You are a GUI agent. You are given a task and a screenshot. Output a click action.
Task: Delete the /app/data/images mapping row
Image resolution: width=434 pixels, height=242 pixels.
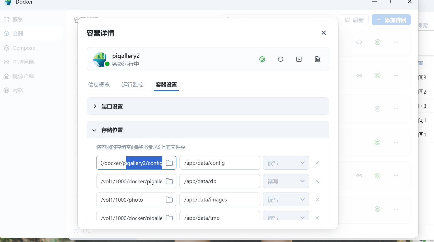pos(317,199)
